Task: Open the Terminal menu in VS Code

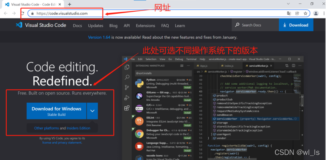Action: pyautogui.click(x=191, y=59)
